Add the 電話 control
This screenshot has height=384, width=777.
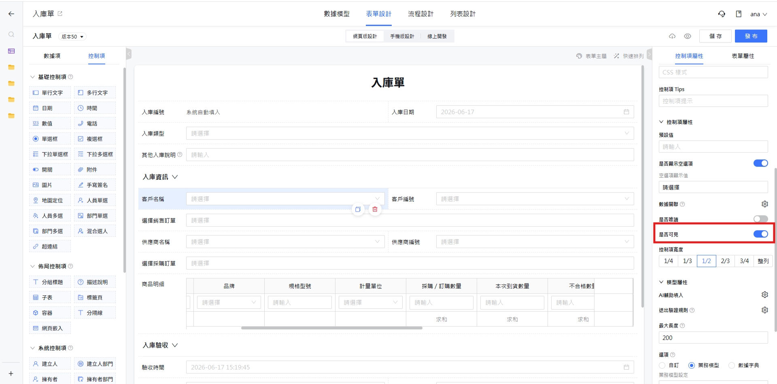pos(95,123)
